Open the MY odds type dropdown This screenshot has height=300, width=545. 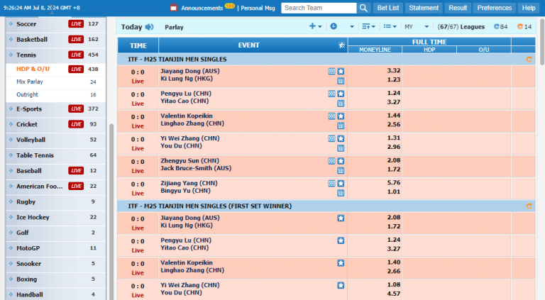coord(417,27)
